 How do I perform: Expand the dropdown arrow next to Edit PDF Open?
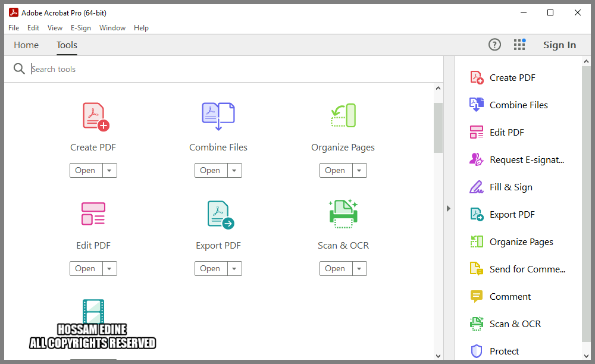coord(109,269)
